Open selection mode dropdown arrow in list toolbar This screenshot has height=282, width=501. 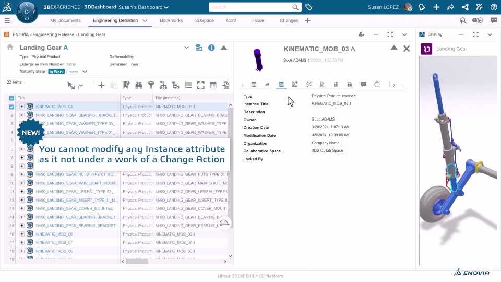click(x=81, y=85)
